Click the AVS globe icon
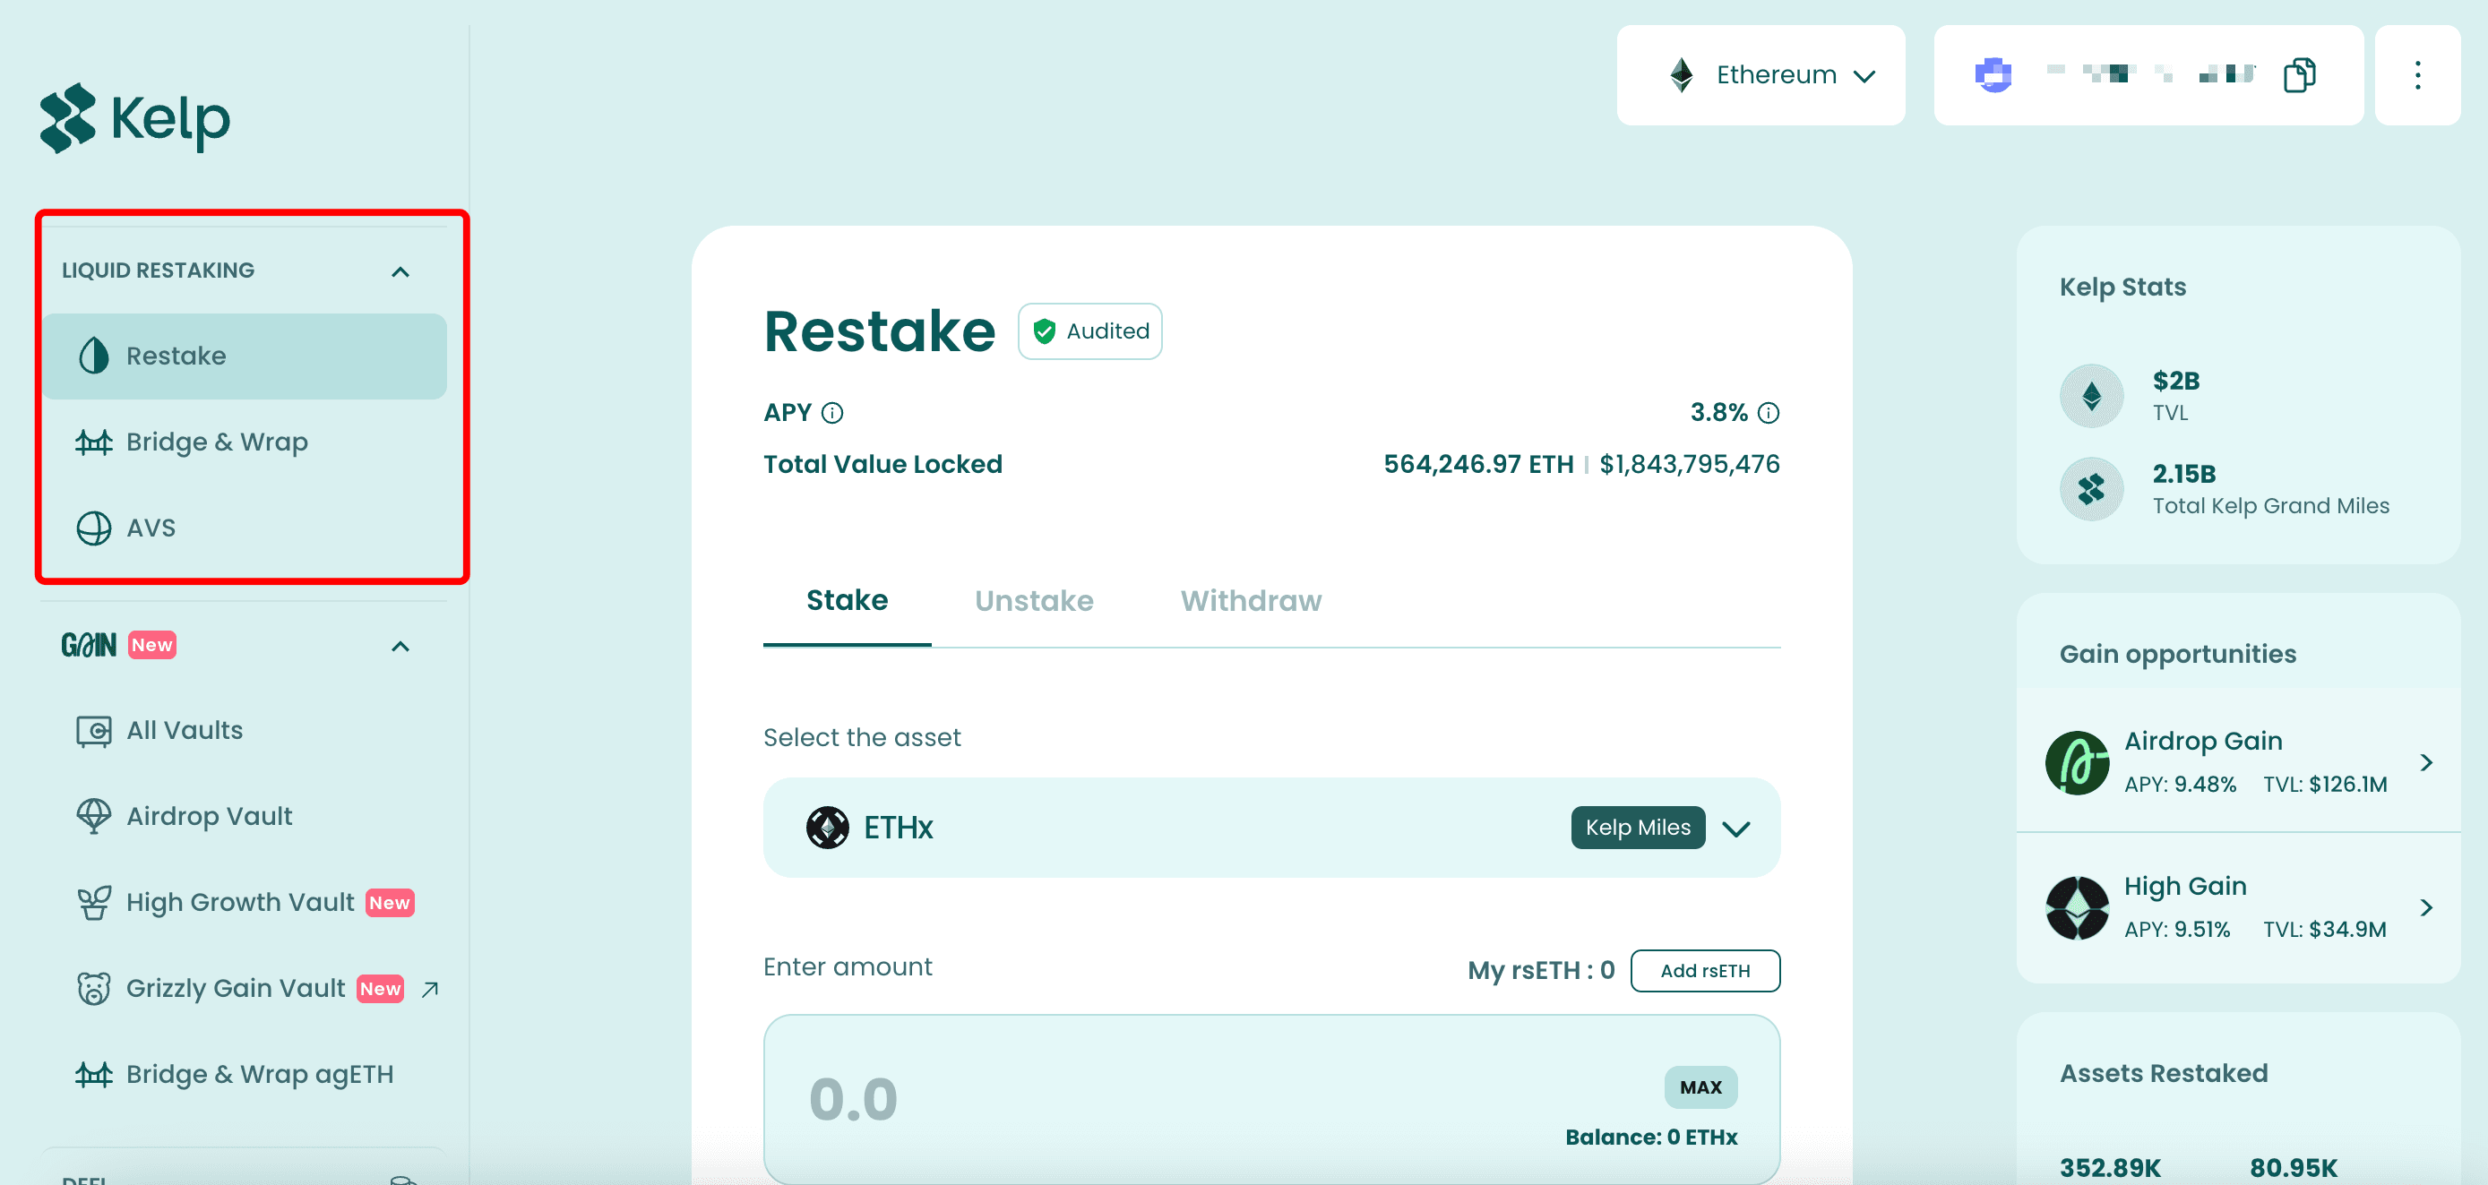 point(94,528)
